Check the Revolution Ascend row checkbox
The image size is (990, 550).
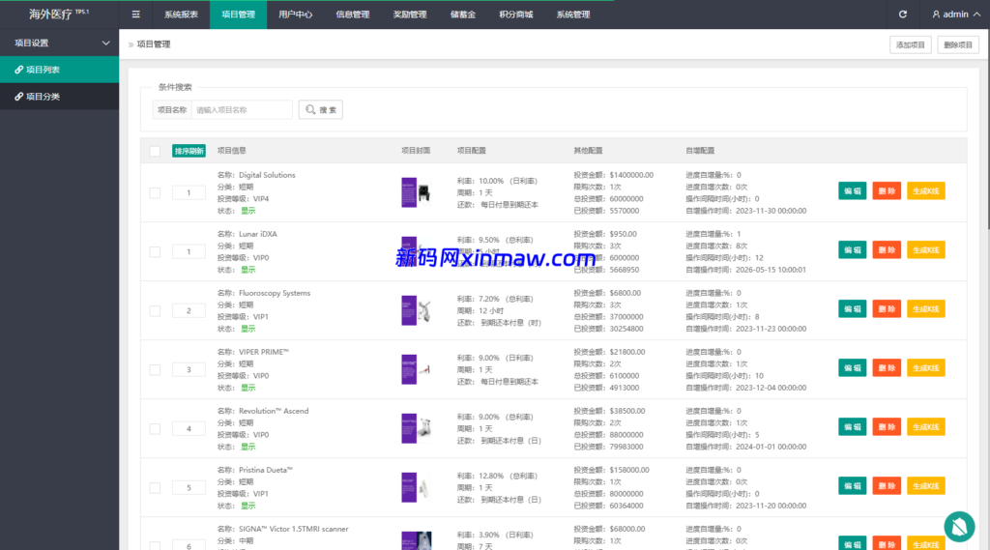coord(155,429)
